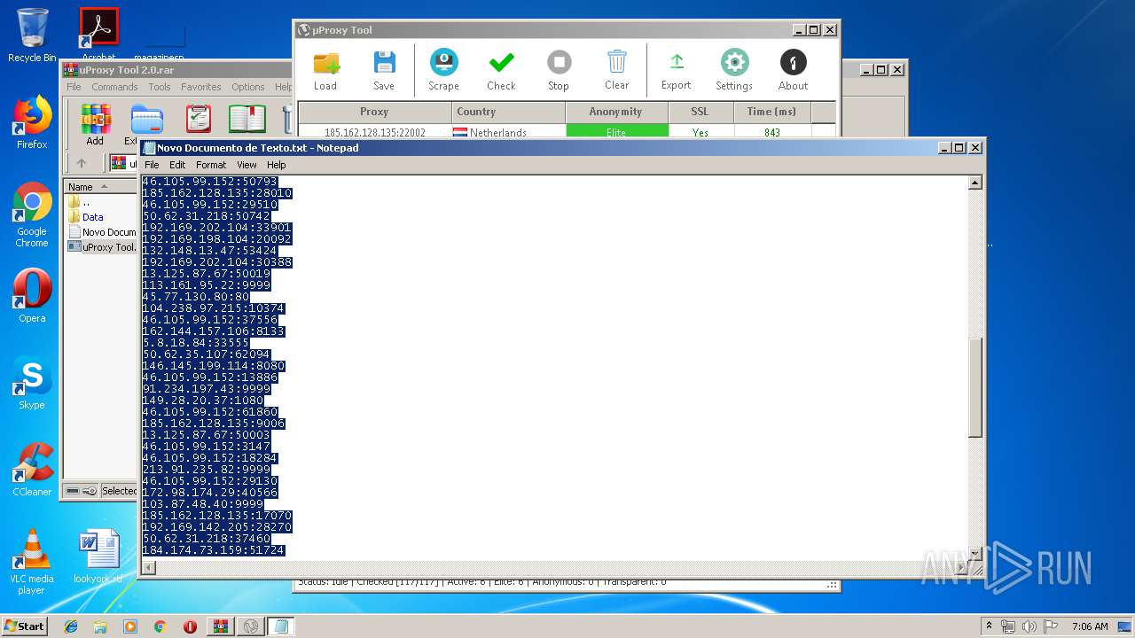Select Novo Docum file in WinRAR list
Screen dimensions: 1135x638
tap(101, 232)
